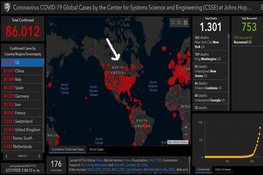Screen dimensions: 263x175
Task: Select Netherlands in the country list
Action: [x=22, y=147]
